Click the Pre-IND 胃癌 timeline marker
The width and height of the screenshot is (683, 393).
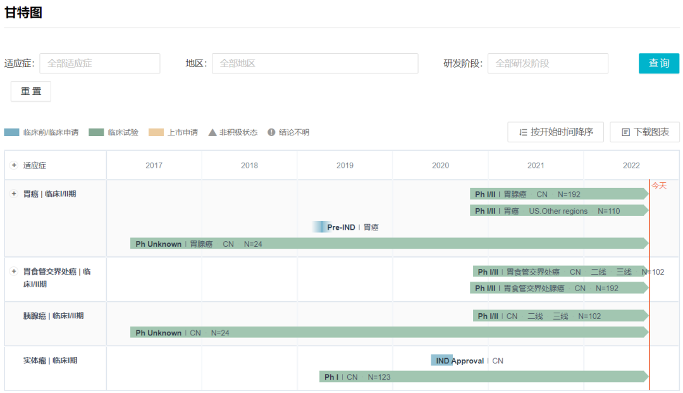[x=322, y=227]
